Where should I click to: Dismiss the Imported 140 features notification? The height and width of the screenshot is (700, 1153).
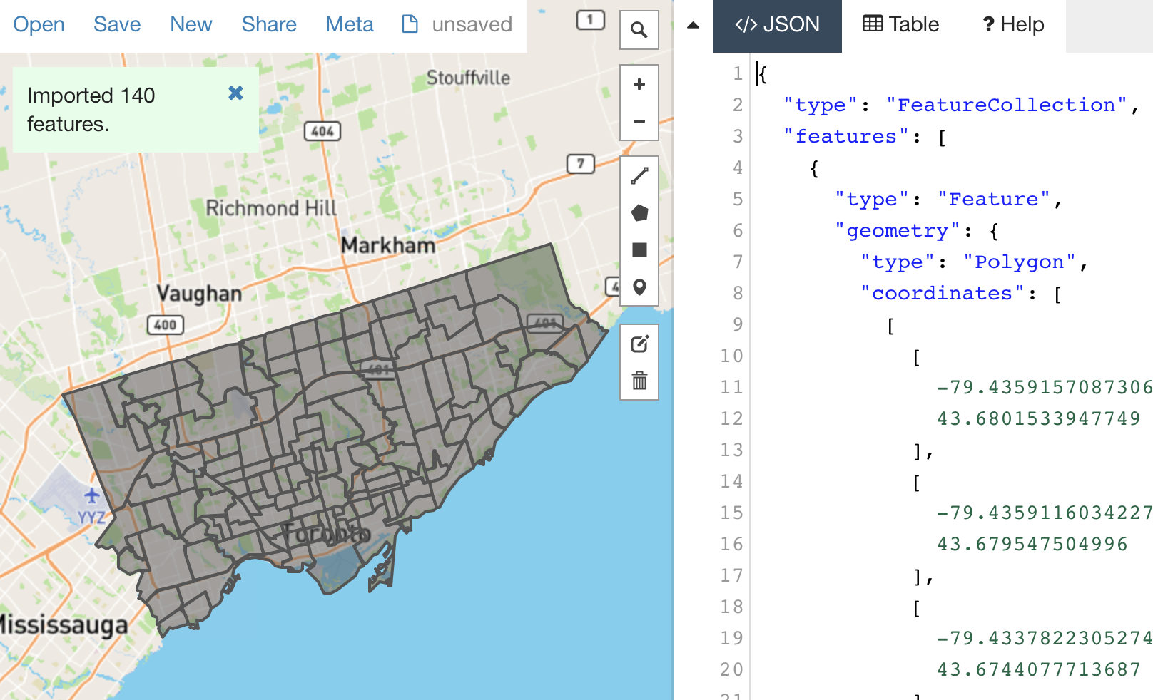235,93
